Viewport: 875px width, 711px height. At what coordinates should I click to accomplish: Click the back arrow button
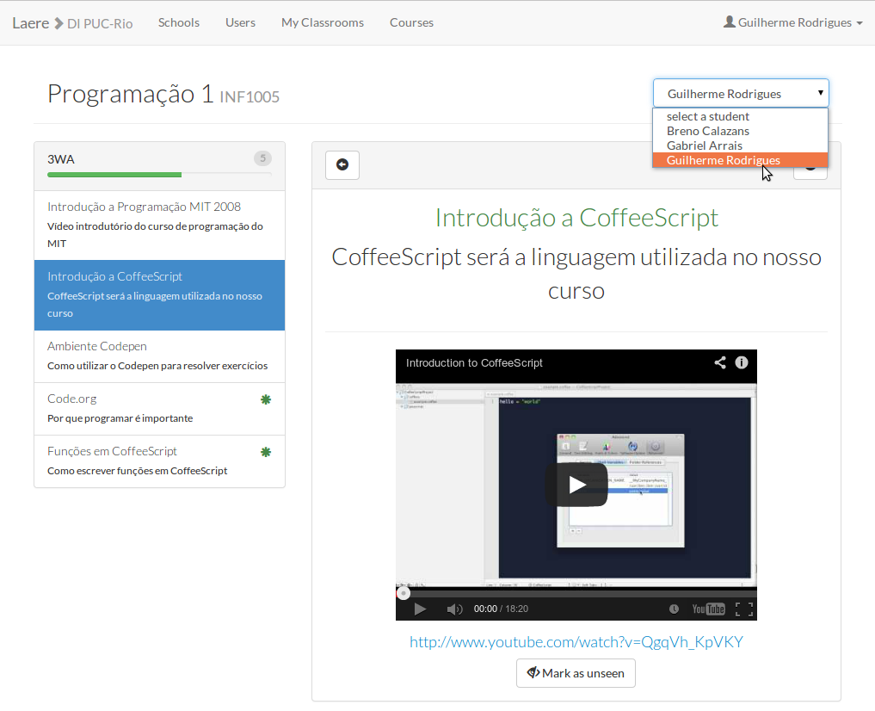coord(342,164)
